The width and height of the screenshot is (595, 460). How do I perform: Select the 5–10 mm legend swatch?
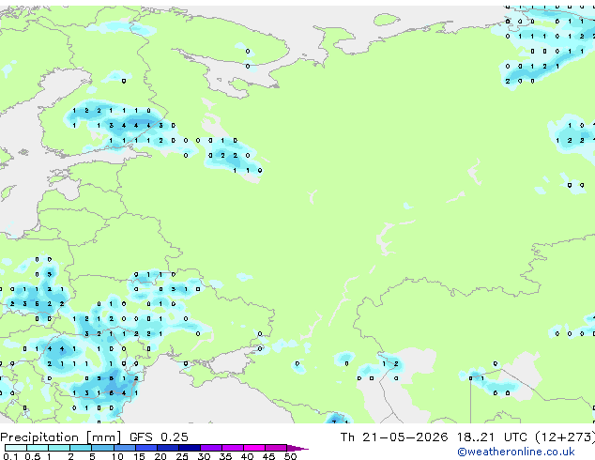(x=102, y=448)
